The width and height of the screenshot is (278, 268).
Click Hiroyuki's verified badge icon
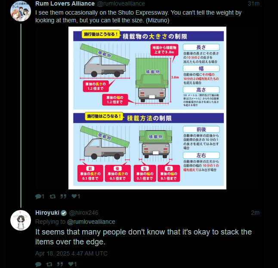(64, 213)
